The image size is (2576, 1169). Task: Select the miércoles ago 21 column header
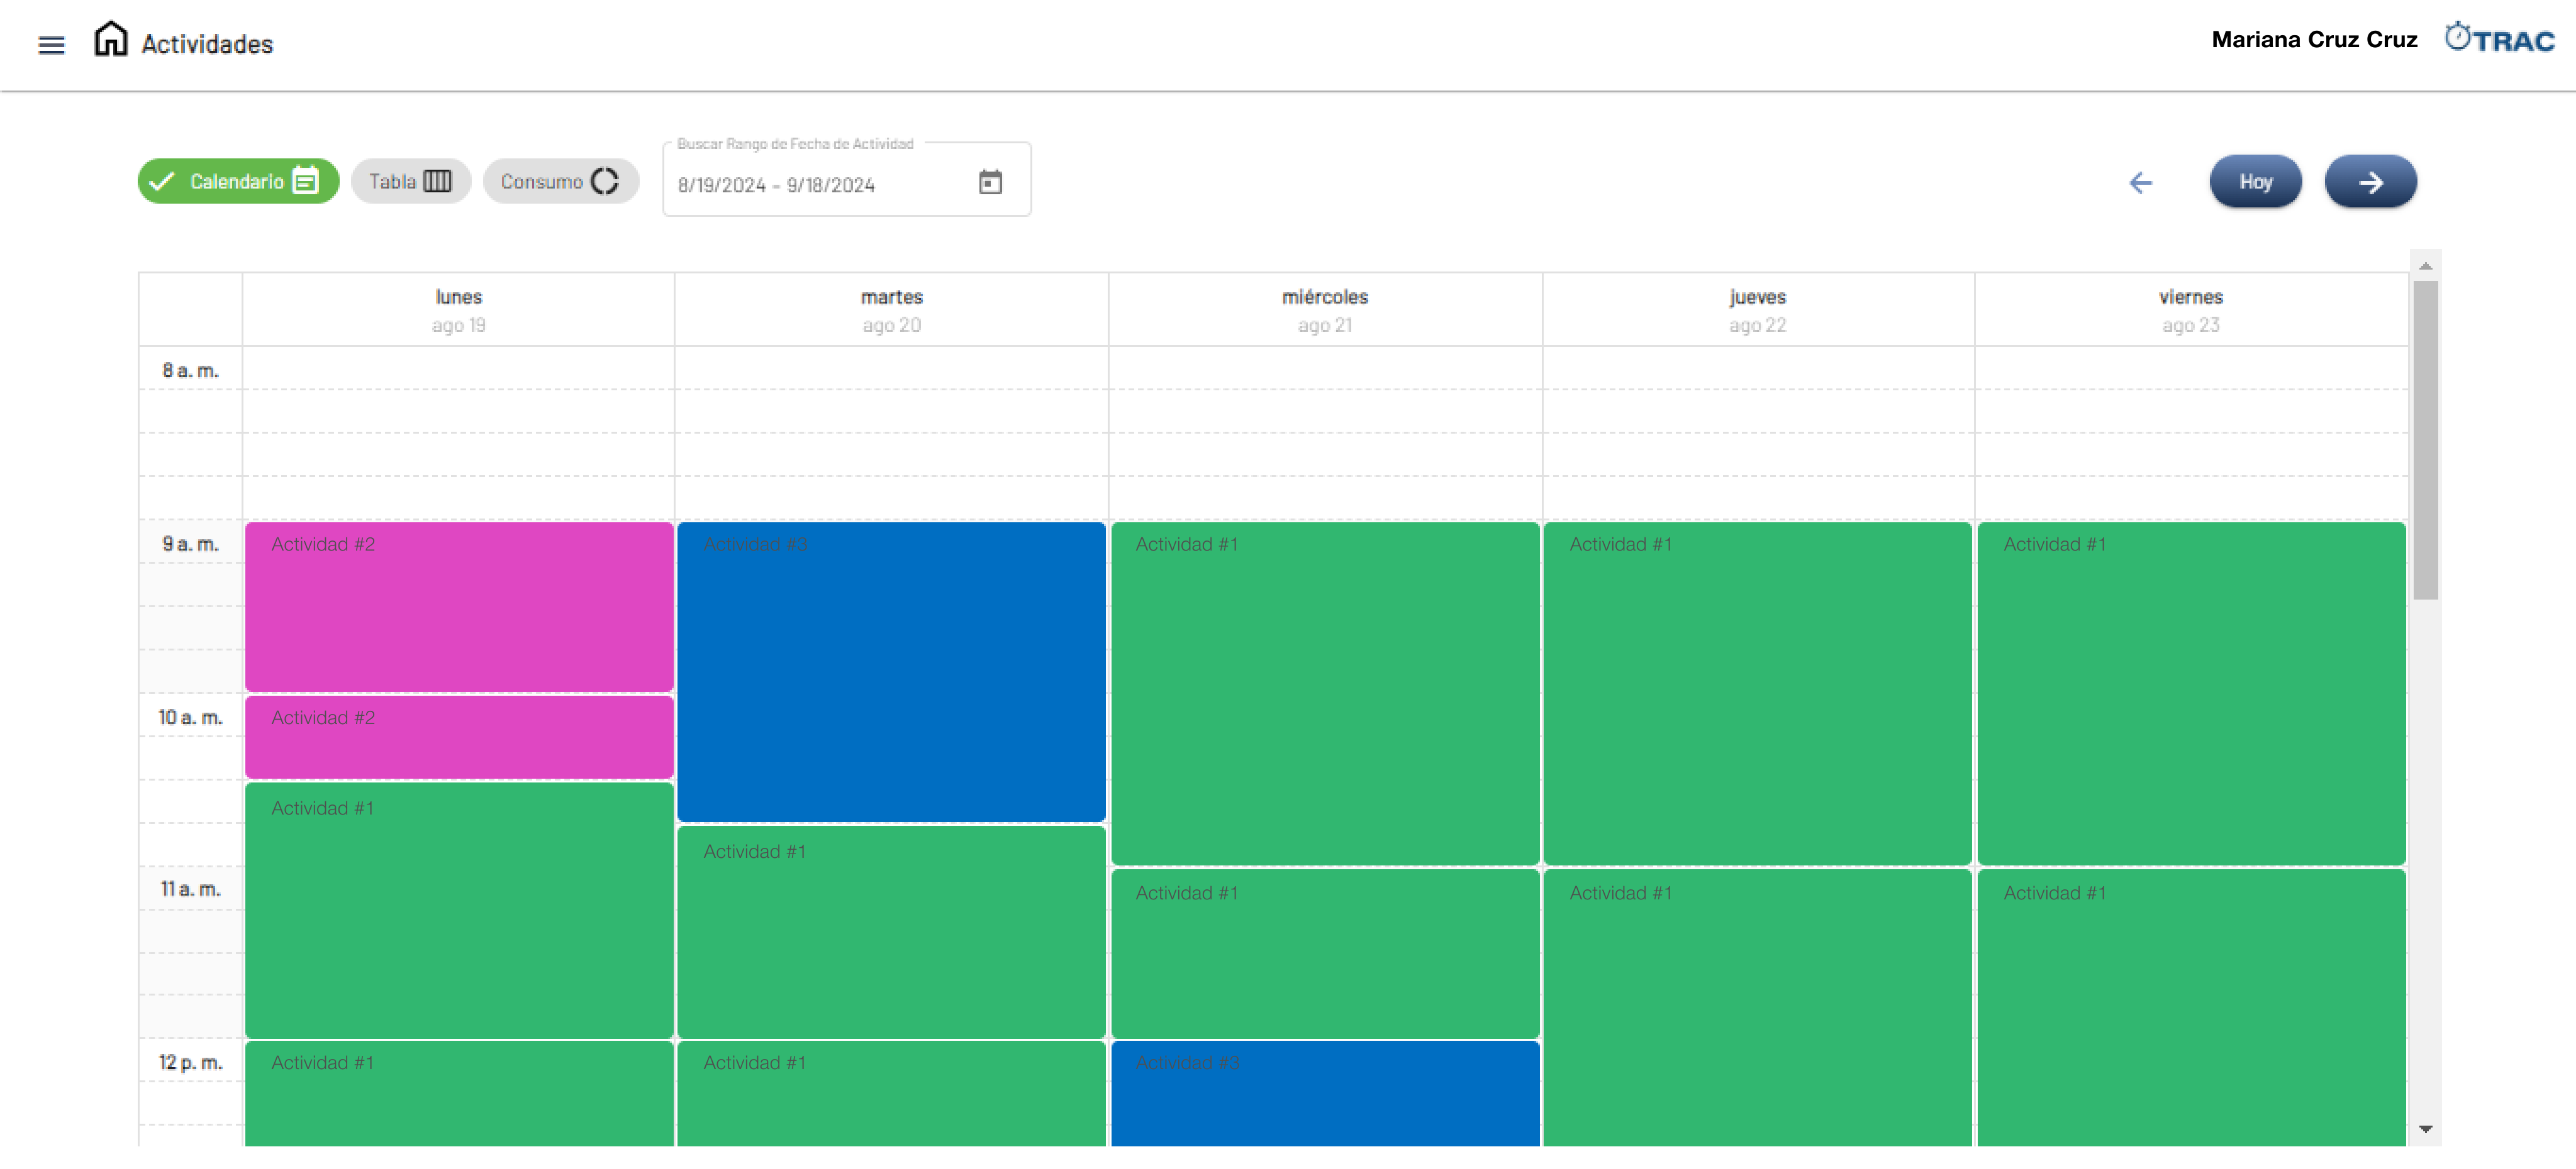pyautogui.click(x=1324, y=310)
